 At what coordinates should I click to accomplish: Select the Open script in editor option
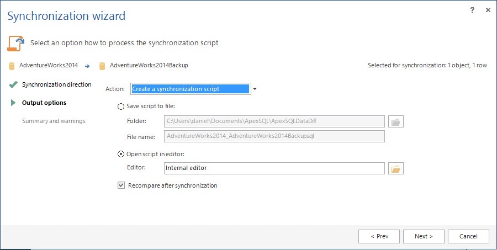pos(121,154)
